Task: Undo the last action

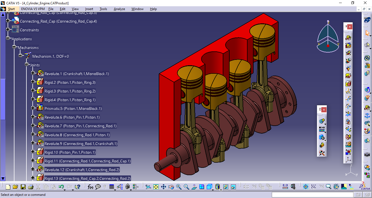Action: click(61, 187)
